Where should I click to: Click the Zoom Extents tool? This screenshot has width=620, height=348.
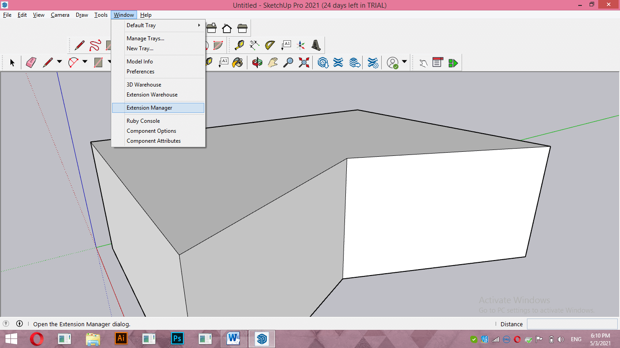click(x=304, y=62)
